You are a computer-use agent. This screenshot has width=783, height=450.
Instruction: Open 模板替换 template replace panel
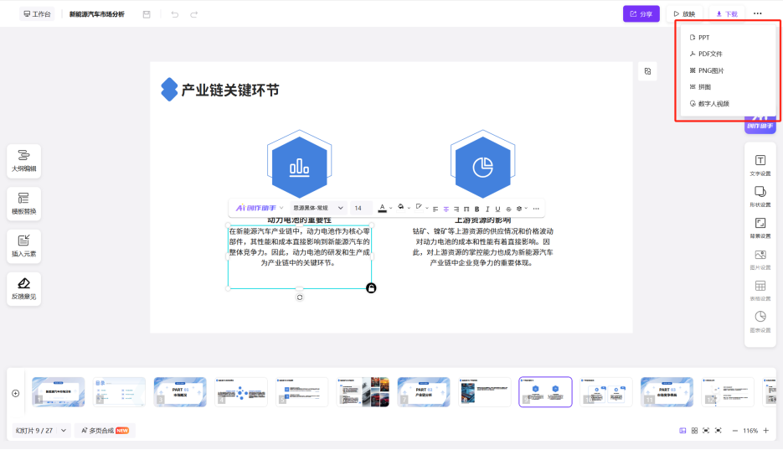pyautogui.click(x=24, y=204)
